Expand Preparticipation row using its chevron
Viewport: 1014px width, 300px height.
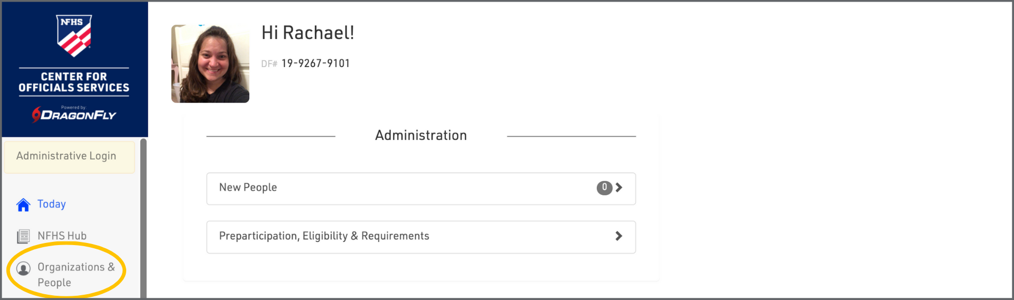[x=619, y=236]
